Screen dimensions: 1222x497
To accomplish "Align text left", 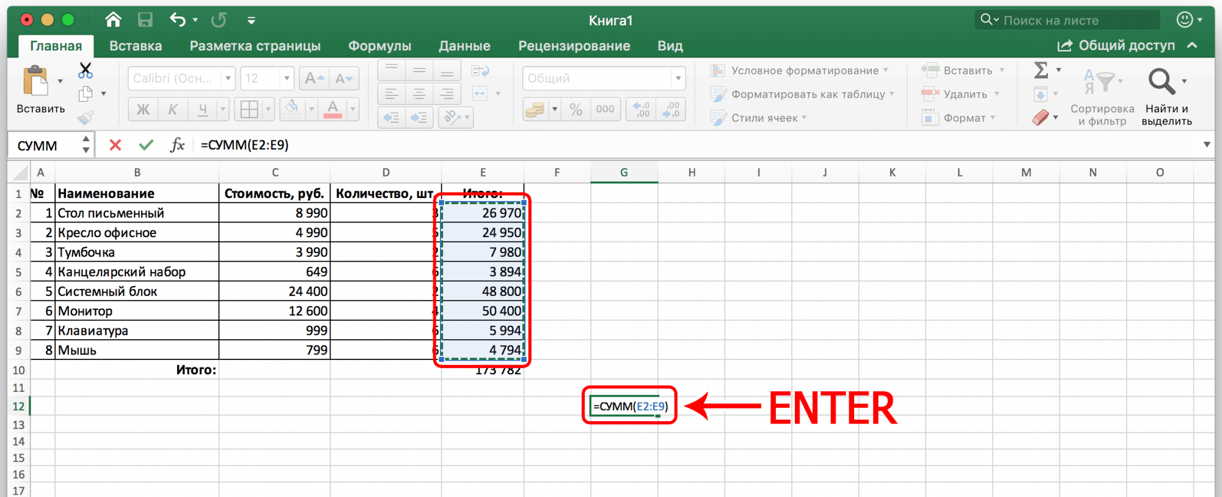I will pos(392,94).
